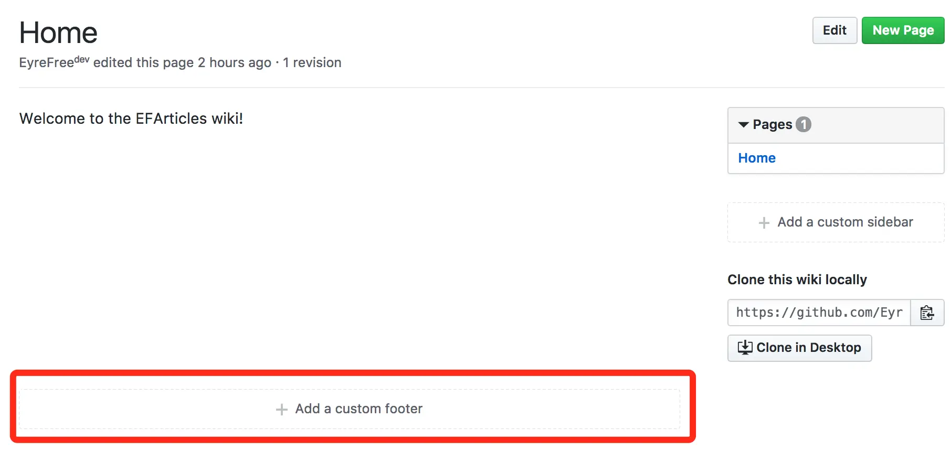Screen dimensions: 951x451
Task: Click the EyreFree author name
Action: coord(46,63)
